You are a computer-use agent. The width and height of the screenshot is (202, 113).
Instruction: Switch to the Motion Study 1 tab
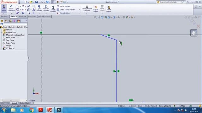(x=25, y=103)
